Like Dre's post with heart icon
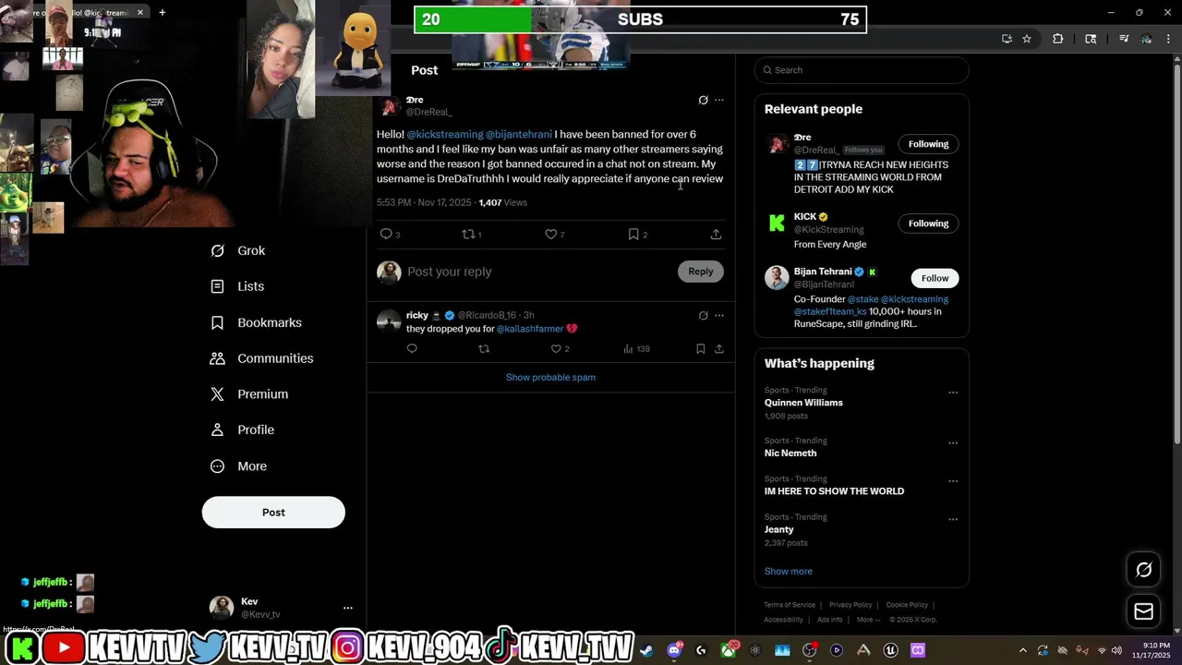 pyautogui.click(x=550, y=235)
